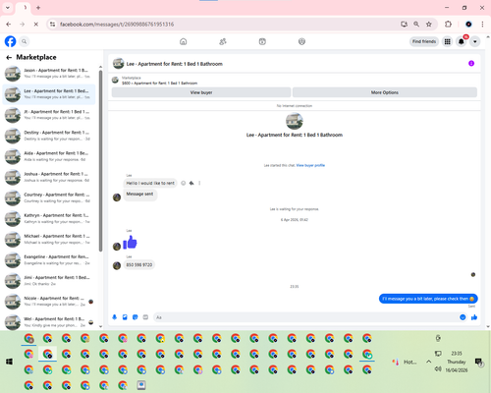The width and height of the screenshot is (491, 393).
Task: Click the conversation list scrollbar
Action: pos(100,160)
